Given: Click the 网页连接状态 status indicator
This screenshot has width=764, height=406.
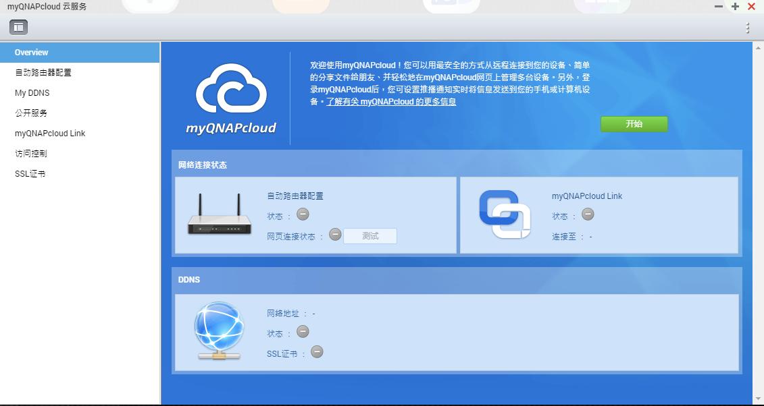Looking at the screenshot, I should tap(335, 235).
